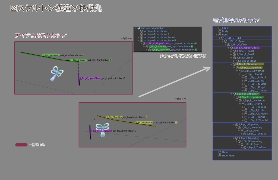Click the J_Bip_C_Chest cube icon
The image size is (278, 180).
(229, 45)
